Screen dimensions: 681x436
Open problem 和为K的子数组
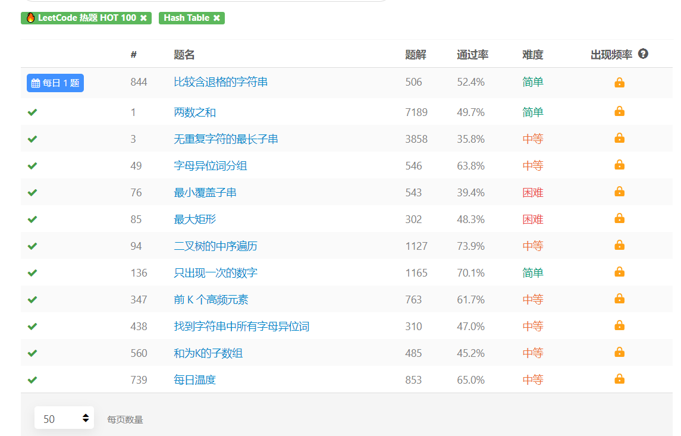tap(208, 353)
